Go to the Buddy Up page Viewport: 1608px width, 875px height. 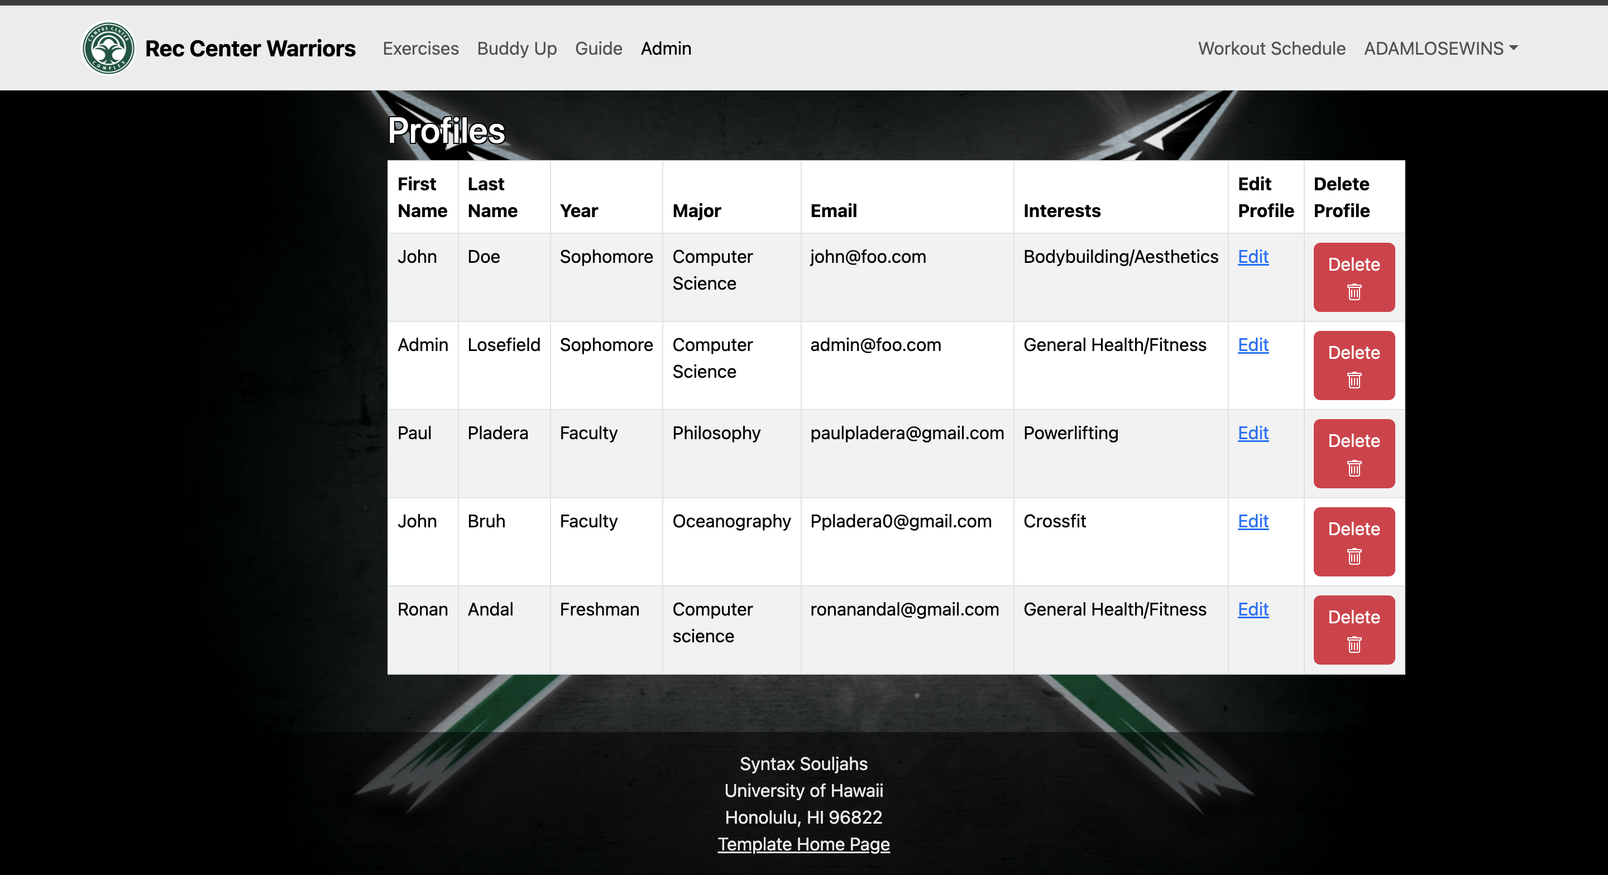coord(516,48)
